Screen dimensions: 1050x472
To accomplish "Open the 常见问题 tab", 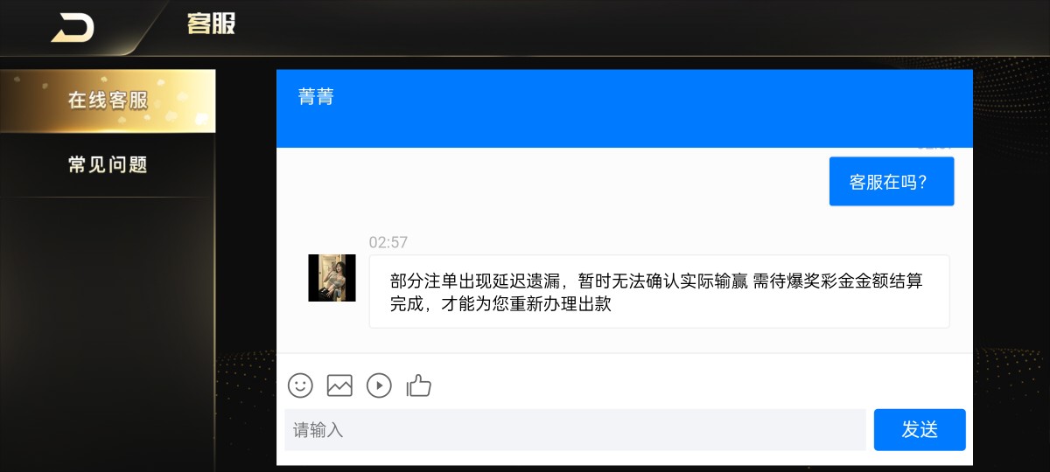I will tap(108, 164).
